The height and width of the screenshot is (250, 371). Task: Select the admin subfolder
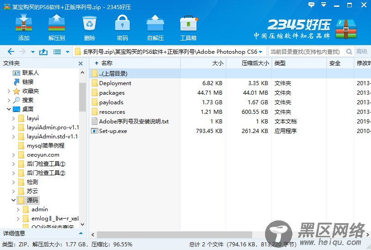[39, 209]
